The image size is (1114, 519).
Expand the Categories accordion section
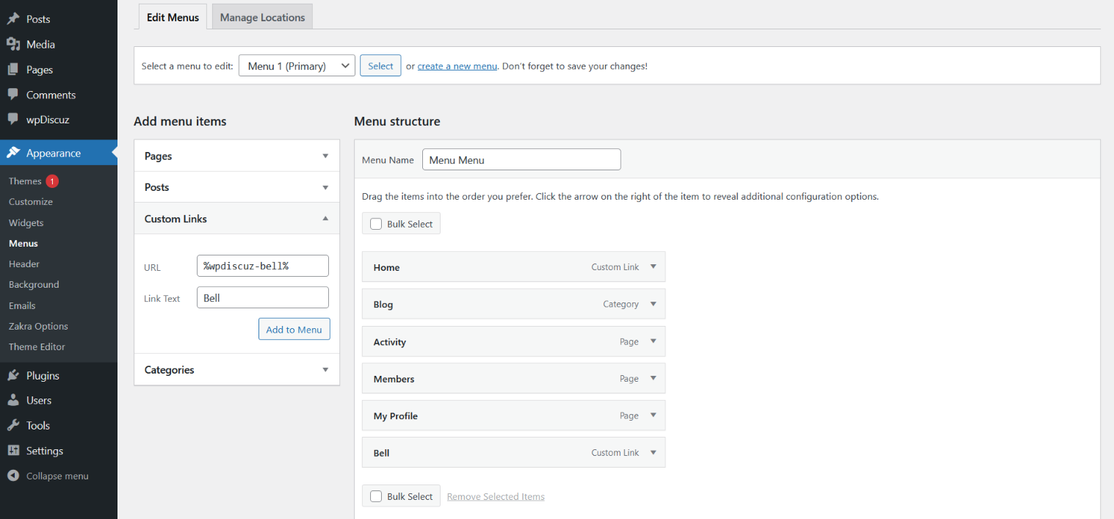pyautogui.click(x=325, y=370)
